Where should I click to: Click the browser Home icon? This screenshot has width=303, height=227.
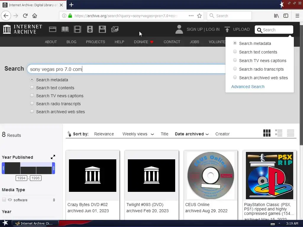pos(35,16)
